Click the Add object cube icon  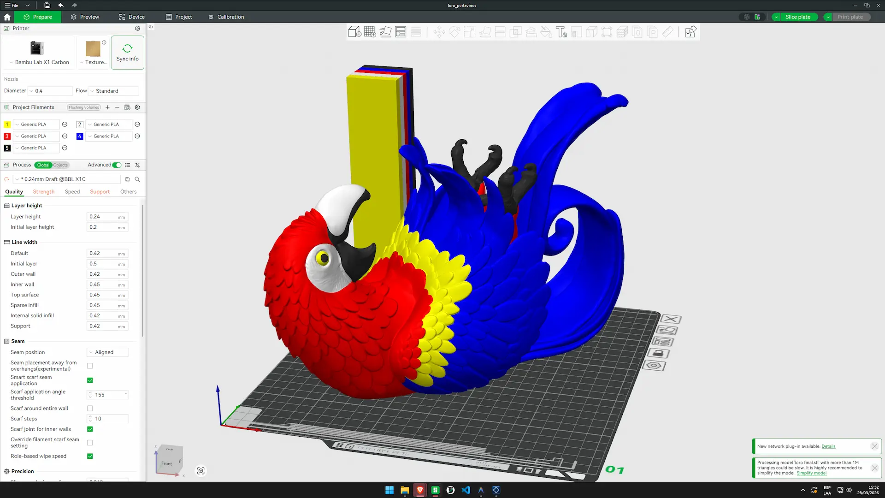354,32
